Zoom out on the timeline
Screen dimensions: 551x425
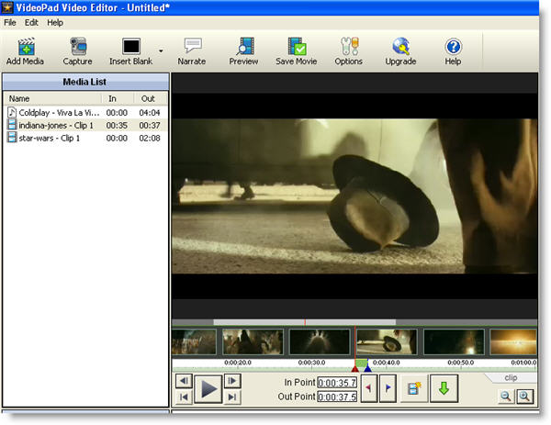coord(506,396)
